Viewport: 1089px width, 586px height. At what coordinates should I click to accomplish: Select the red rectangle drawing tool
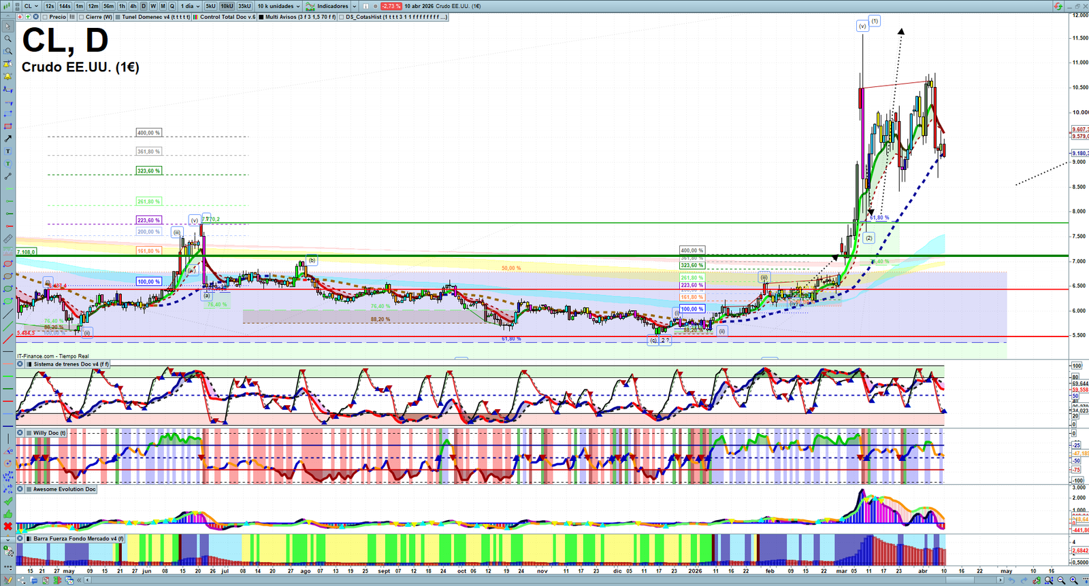[7, 126]
